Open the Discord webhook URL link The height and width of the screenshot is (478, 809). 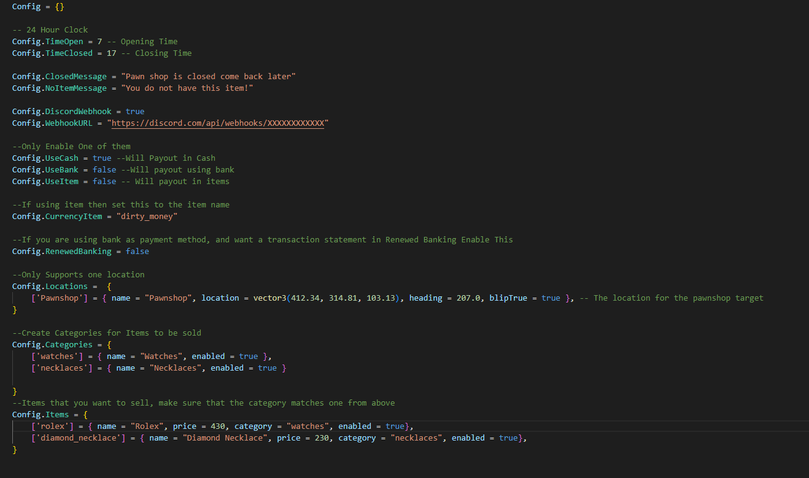(218, 123)
